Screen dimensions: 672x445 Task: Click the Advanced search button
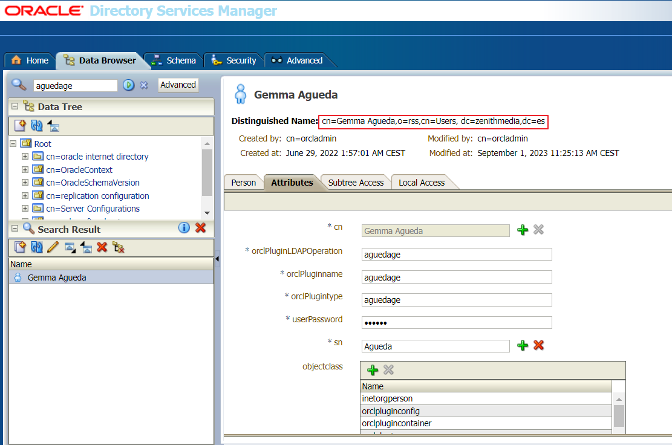click(x=178, y=85)
